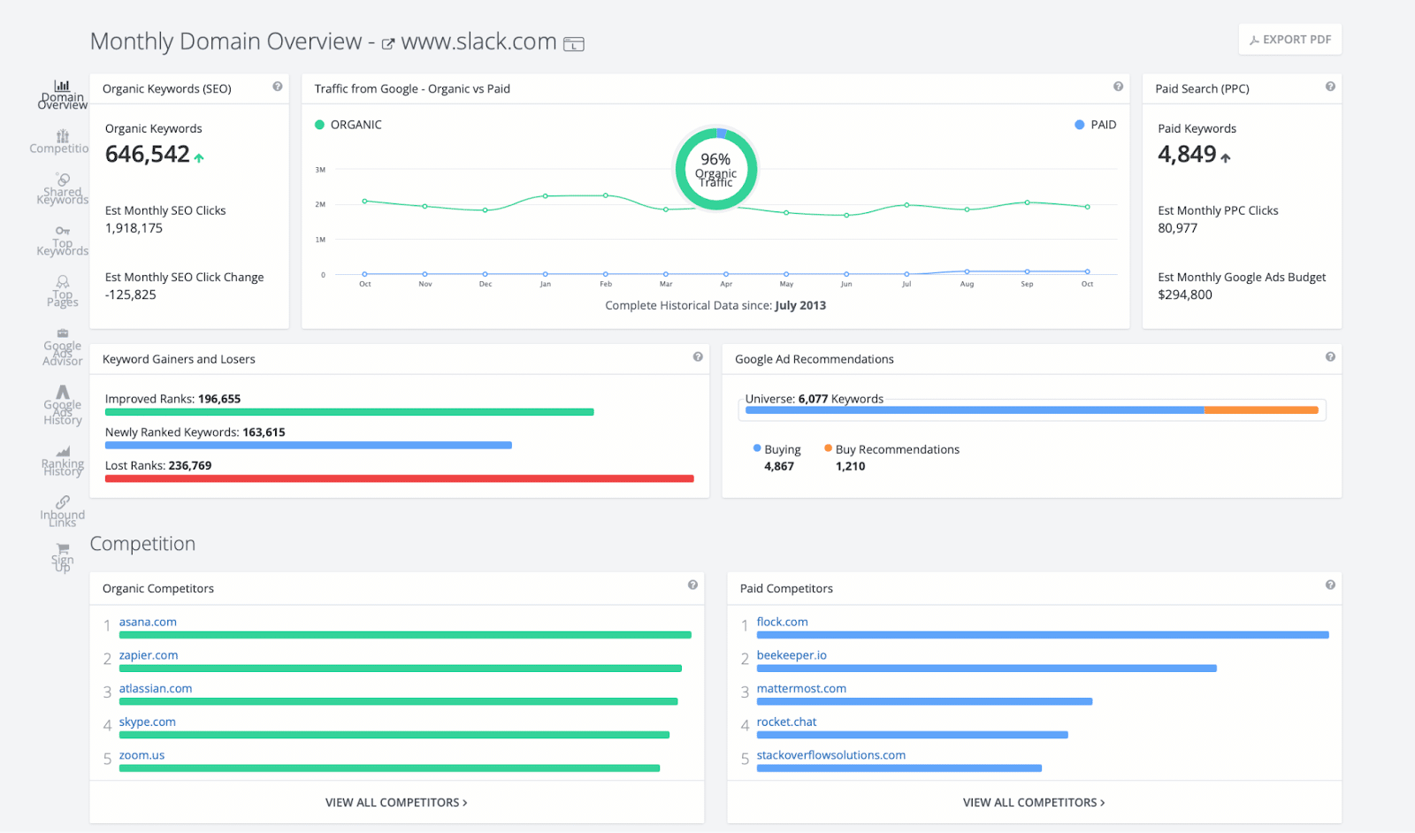Toggle PAID series in traffic chart legend
1415x833 pixels.
point(1095,125)
